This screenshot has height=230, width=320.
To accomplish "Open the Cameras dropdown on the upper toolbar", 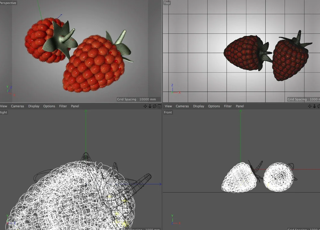I will click(x=17, y=106).
